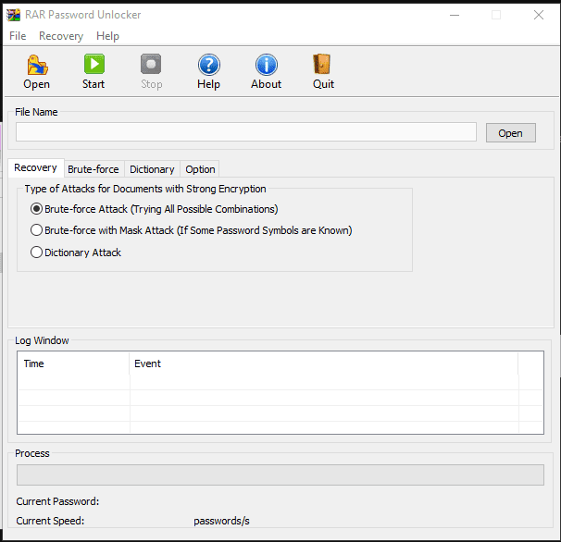Open Help via question mark icon
Image resolution: width=561 pixels, height=542 pixels.
208,66
